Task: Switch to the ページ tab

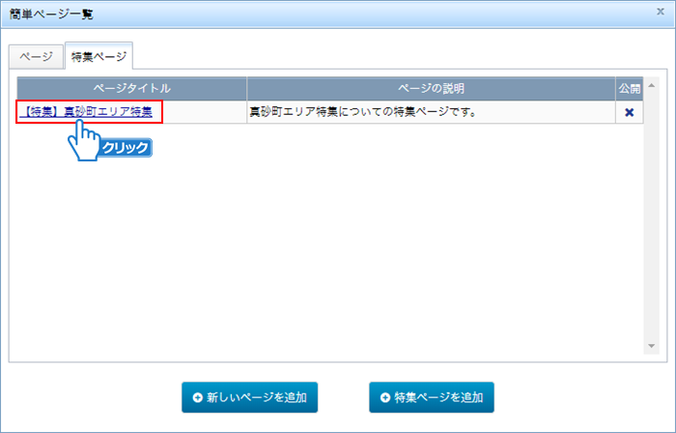Action: click(x=35, y=57)
